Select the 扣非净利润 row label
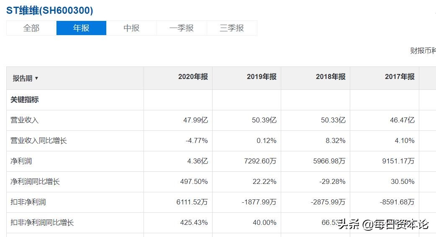 (x=28, y=202)
